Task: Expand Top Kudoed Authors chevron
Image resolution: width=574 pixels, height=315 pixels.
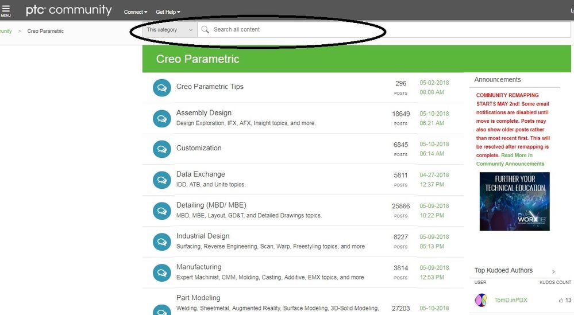Action: click(553, 271)
